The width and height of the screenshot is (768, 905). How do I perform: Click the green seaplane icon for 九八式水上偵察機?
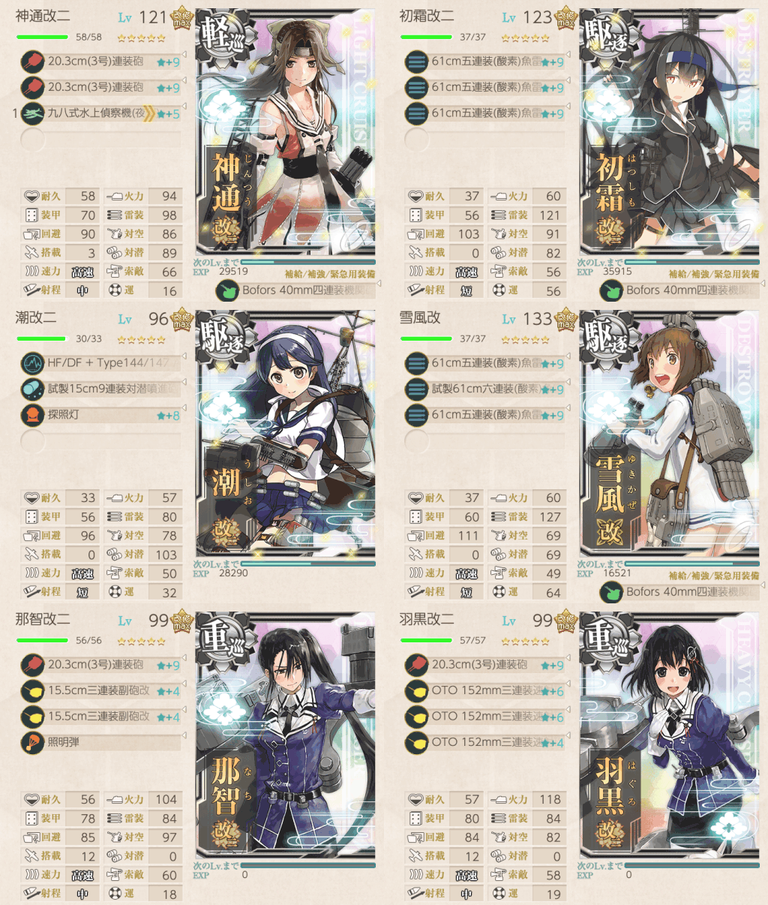pyautogui.click(x=32, y=113)
